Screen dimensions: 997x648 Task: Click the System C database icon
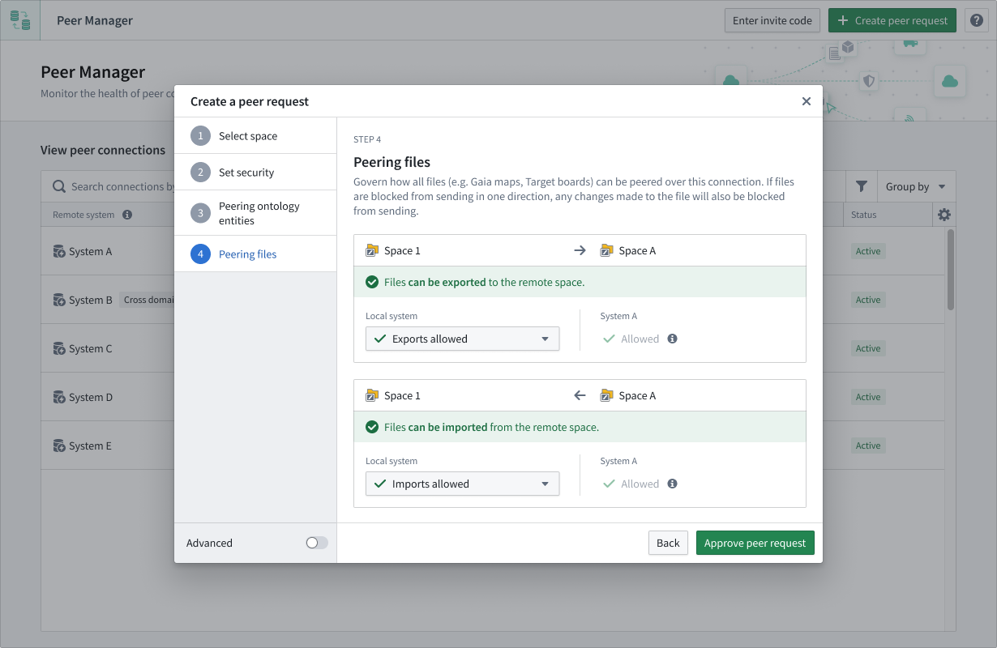(59, 348)
